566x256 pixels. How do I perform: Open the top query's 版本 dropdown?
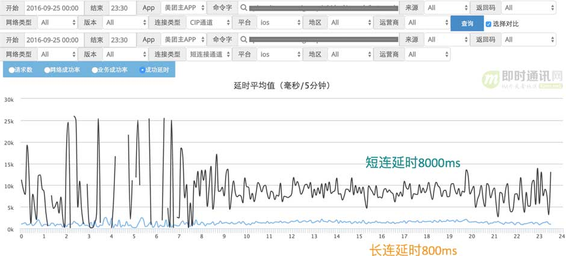click(x=125, y=22)
